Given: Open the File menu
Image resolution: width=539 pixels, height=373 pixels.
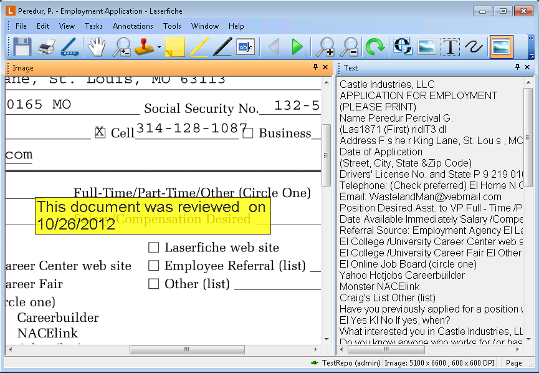Looking at the screenshot, I should pyautogui.click(x=21, y=26).
